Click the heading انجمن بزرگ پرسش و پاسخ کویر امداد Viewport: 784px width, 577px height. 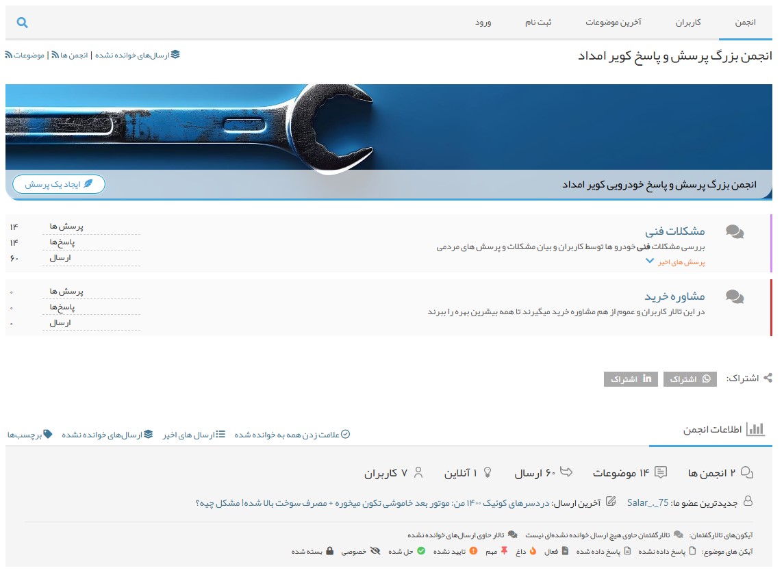(675, 55)
